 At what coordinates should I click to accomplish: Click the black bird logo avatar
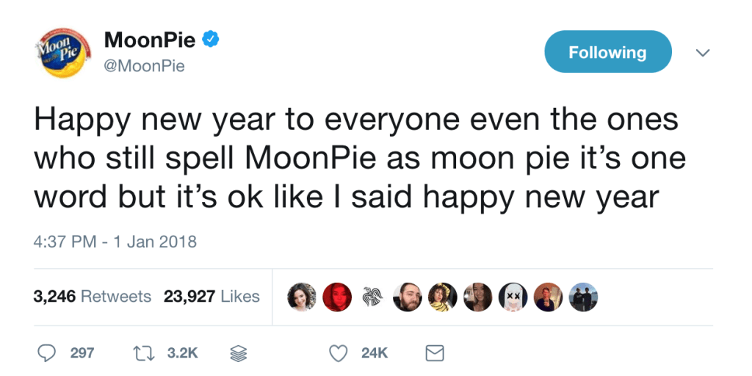pos(372,297)
